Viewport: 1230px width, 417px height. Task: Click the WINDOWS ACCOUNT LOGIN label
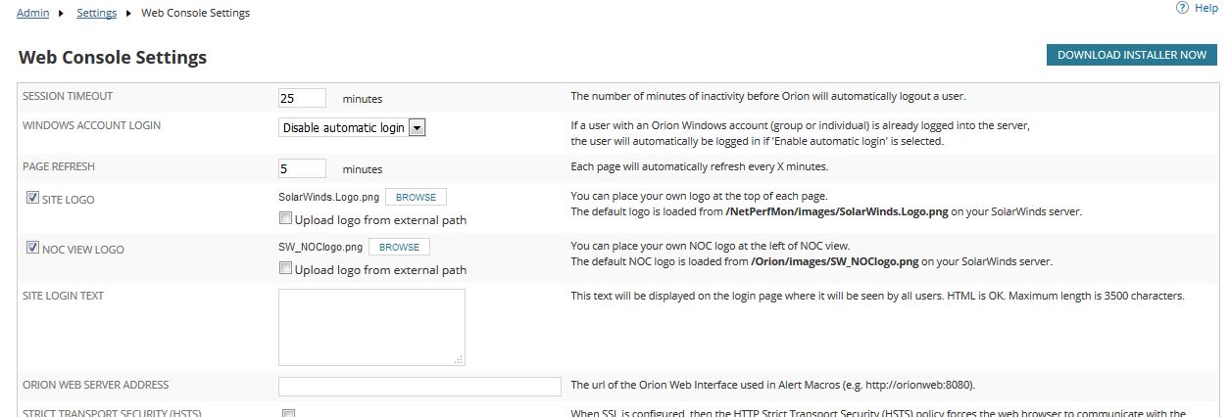[x=91, y=125]
